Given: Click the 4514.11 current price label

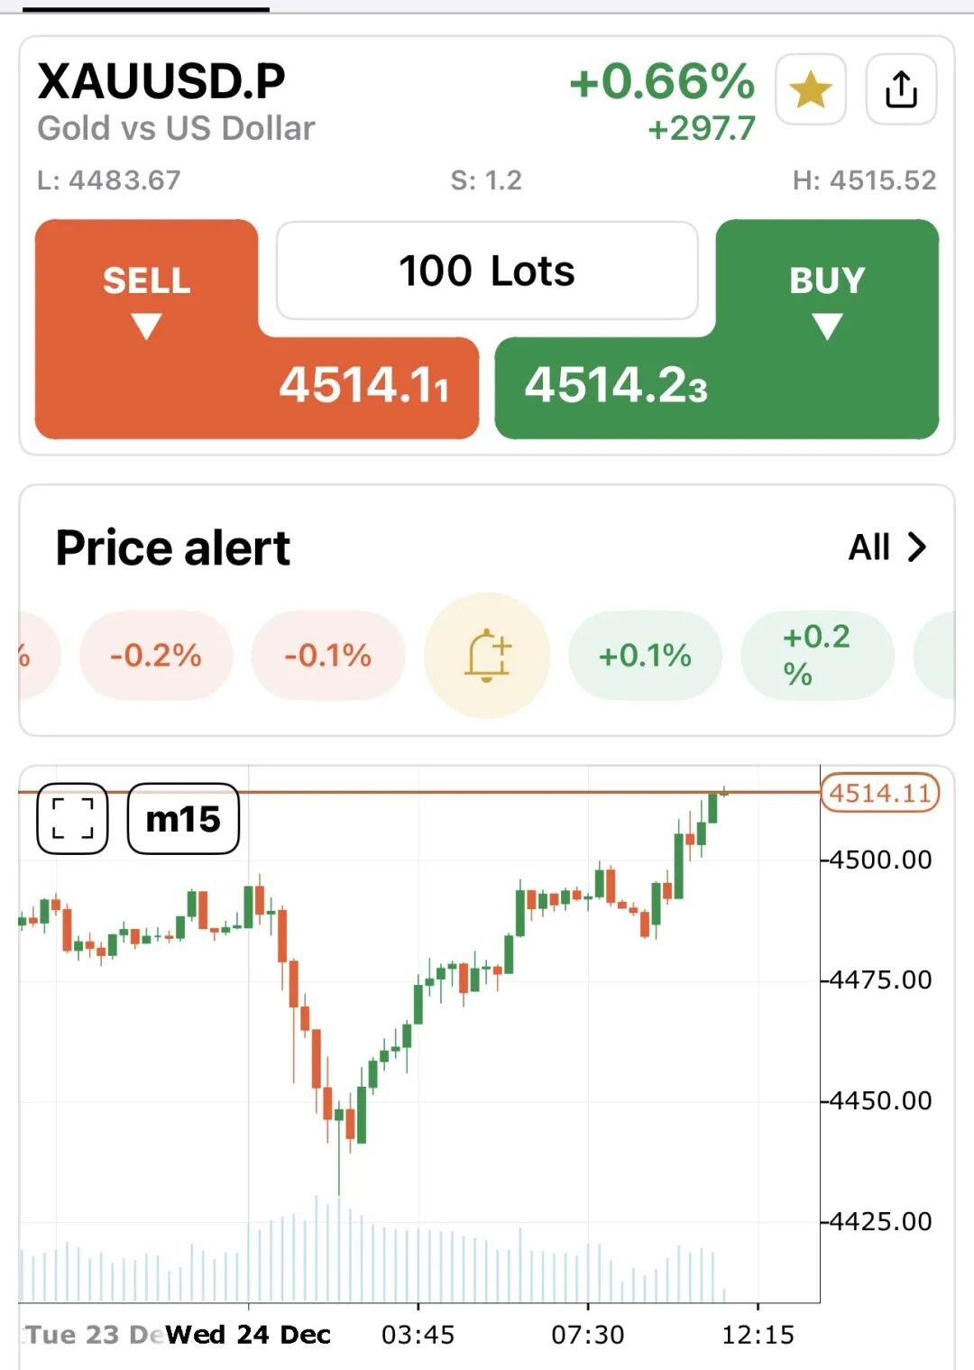Looking at the screenshot, I should [879, 793].
